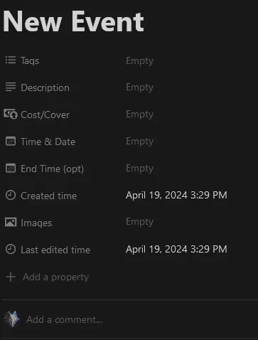
Task: Click the Images picture icon
Action: pos(11,223)
